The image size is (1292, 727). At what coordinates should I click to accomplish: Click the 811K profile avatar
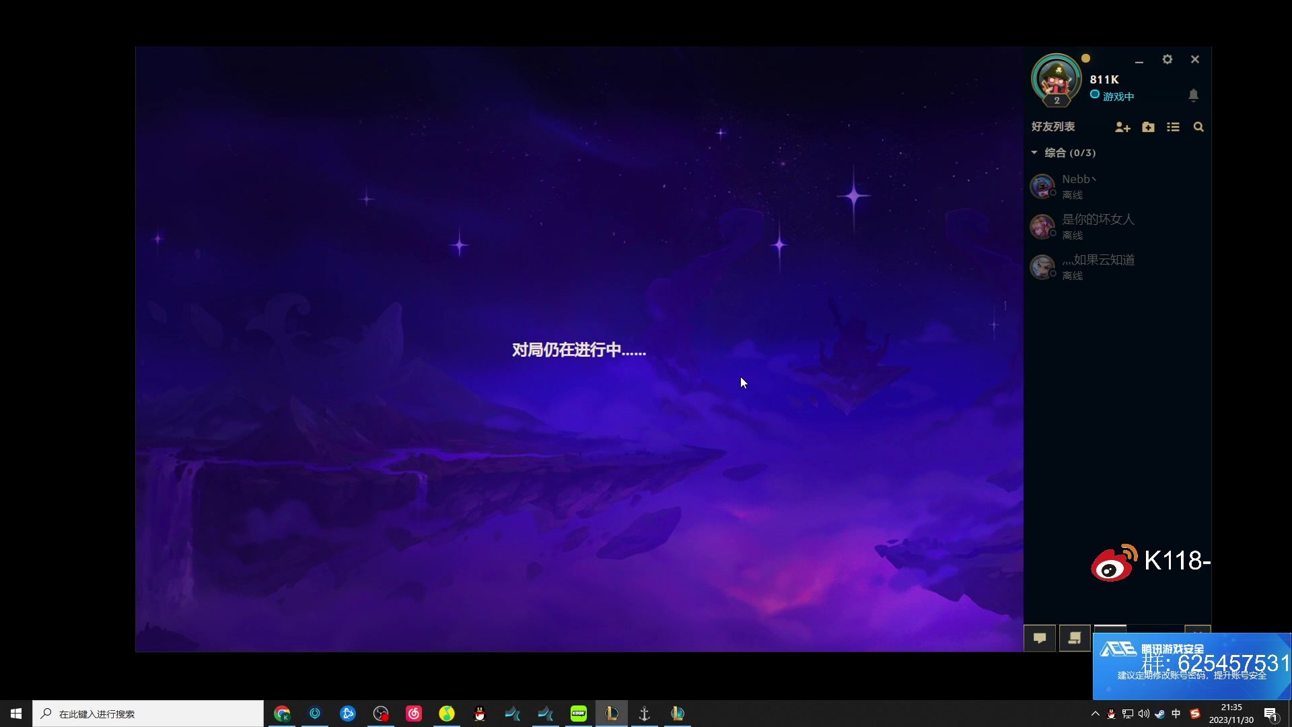point(1056,79)
